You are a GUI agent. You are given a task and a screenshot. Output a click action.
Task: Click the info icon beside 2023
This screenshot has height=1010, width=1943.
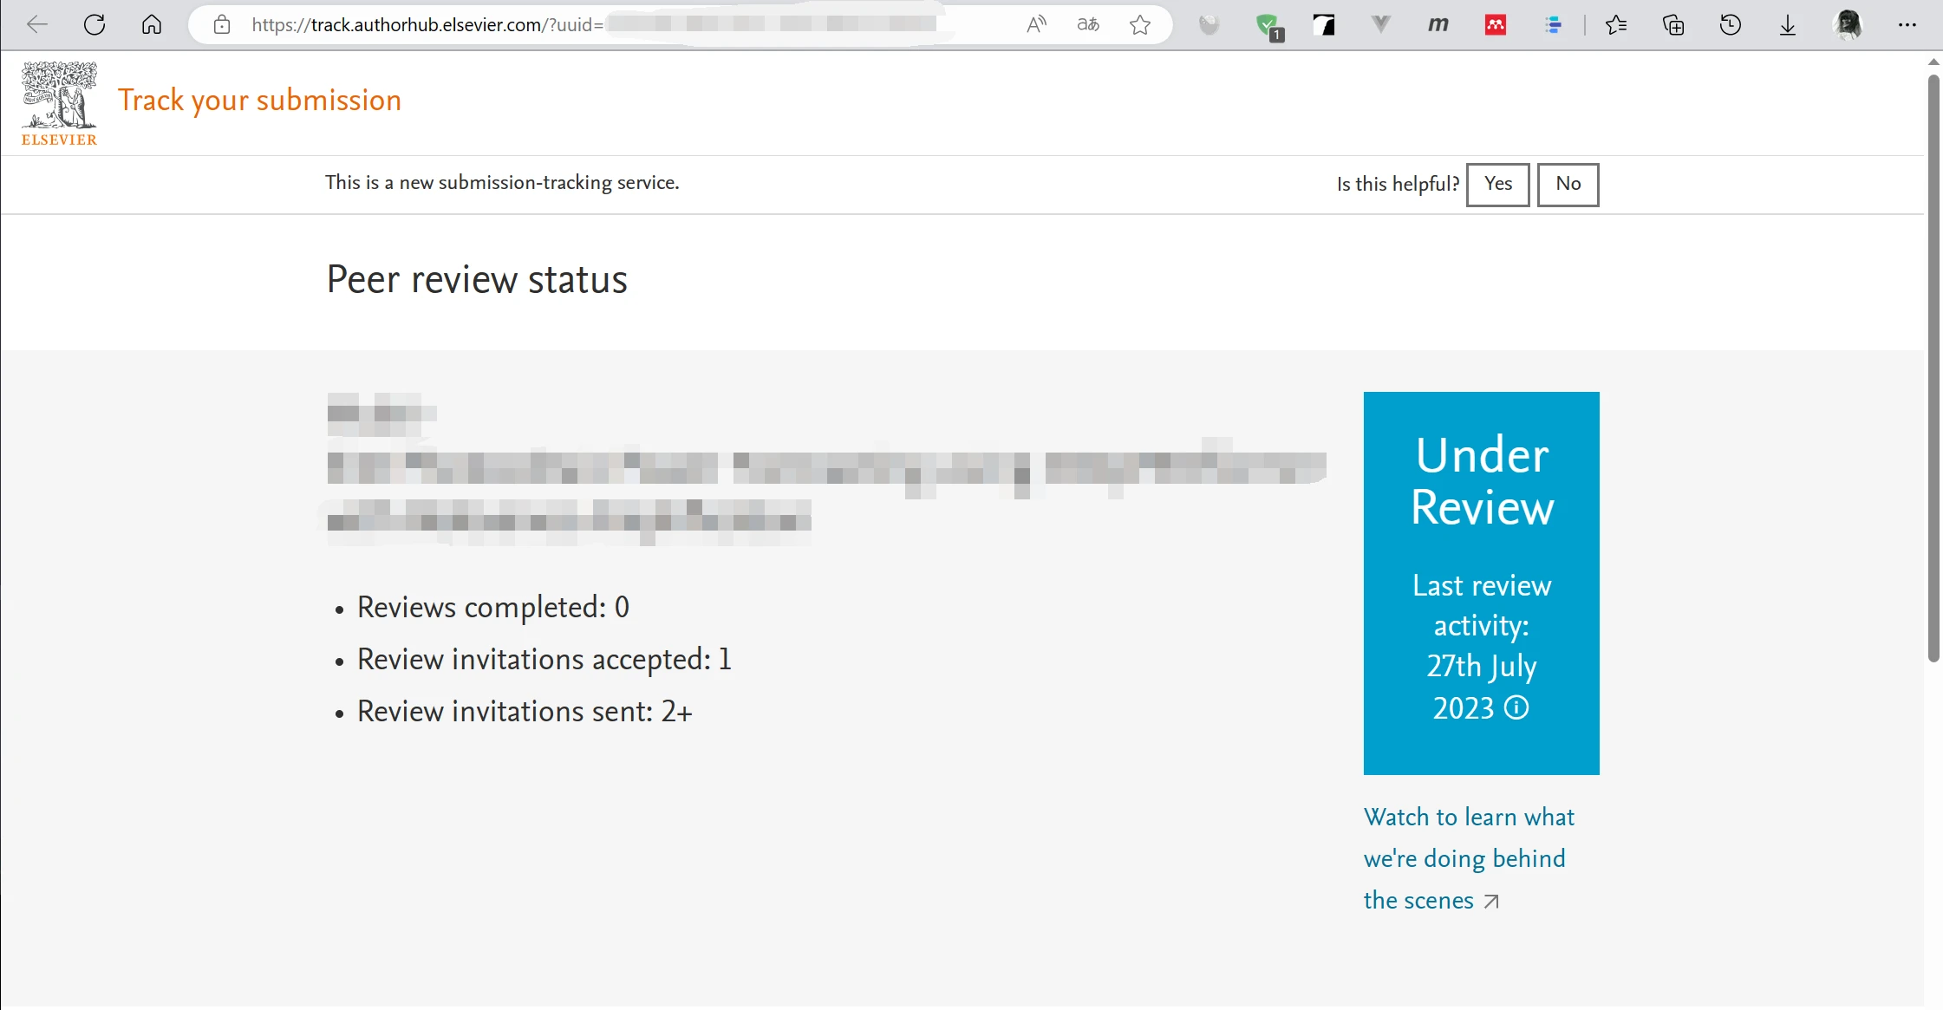point(1516,707)
